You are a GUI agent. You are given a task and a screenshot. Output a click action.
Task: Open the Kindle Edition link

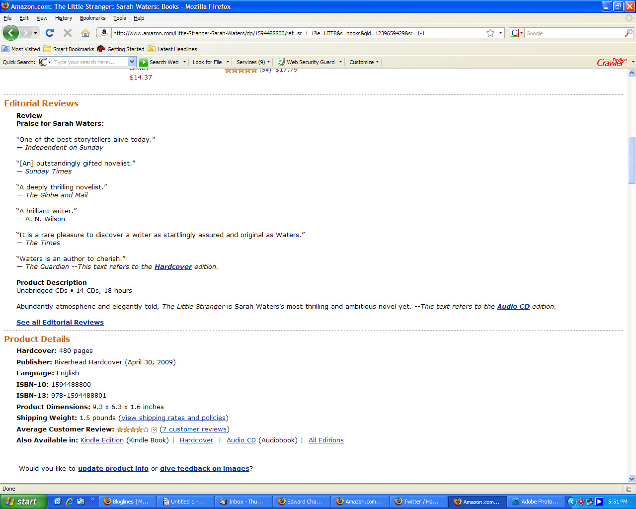click(x=102, y=440)
